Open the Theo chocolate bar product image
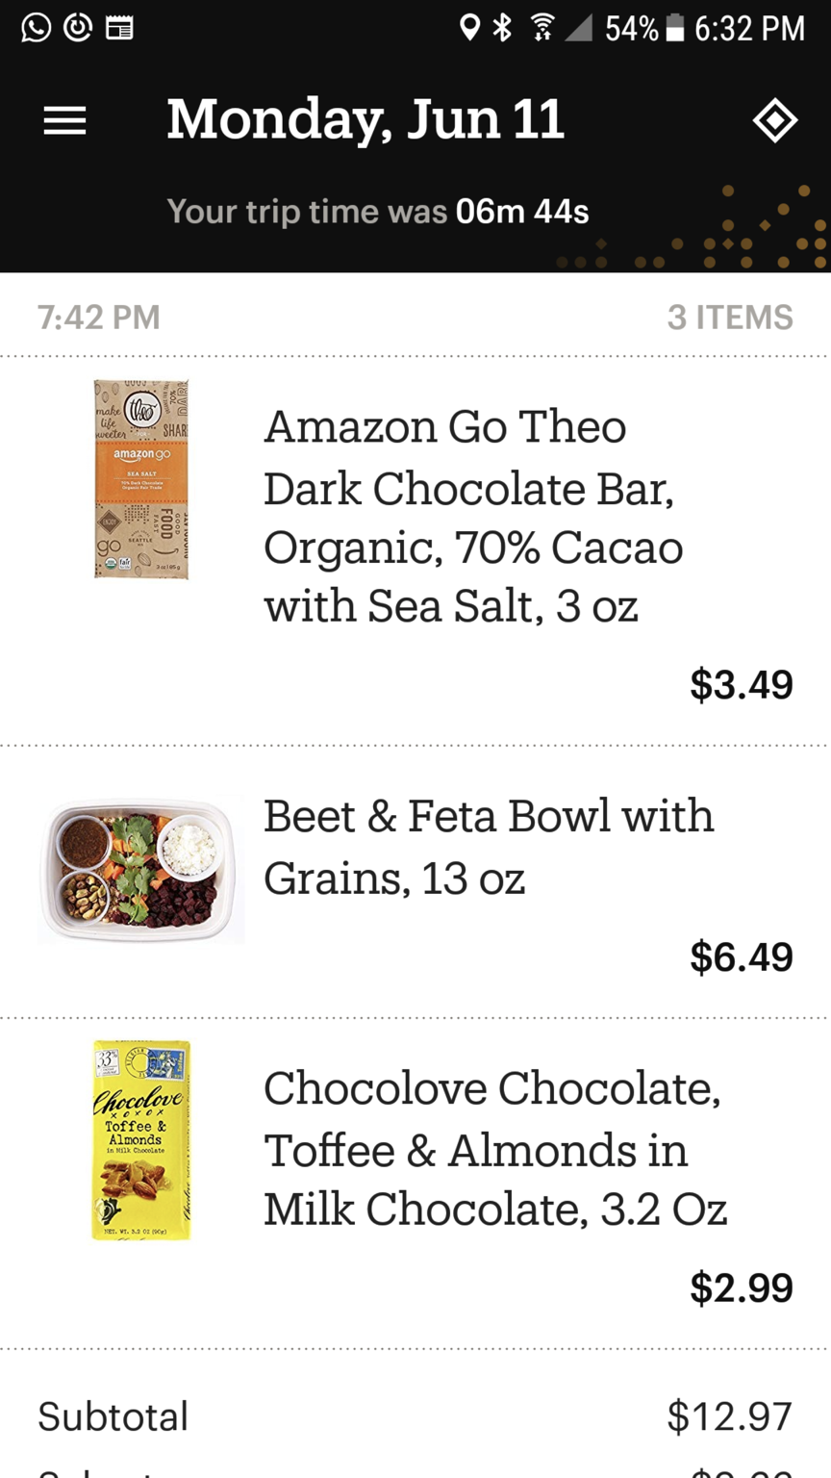 pos(140,478)
